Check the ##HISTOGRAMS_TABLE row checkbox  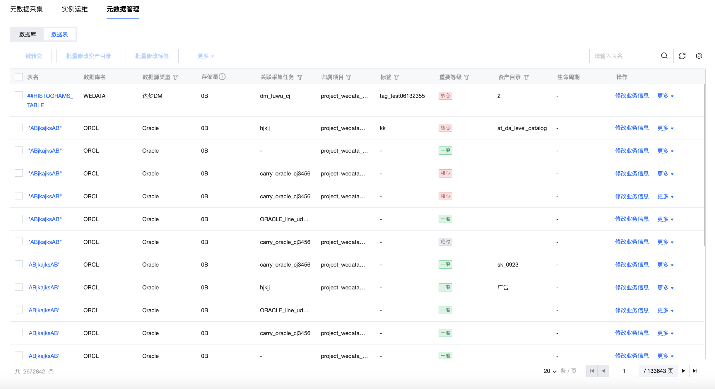[x=19, y=95]
